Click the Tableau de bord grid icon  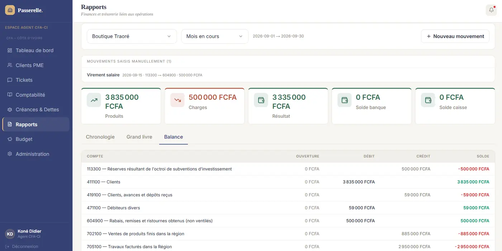[x=10, y=51]
